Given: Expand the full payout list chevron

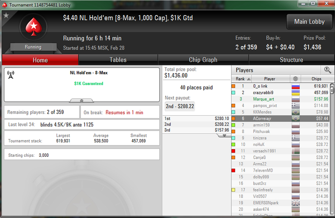Looking at the screenshot, I should coord(224,135).
